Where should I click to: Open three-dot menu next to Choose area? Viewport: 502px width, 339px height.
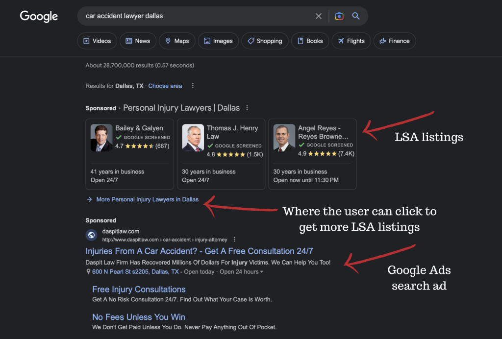point(193,86)
